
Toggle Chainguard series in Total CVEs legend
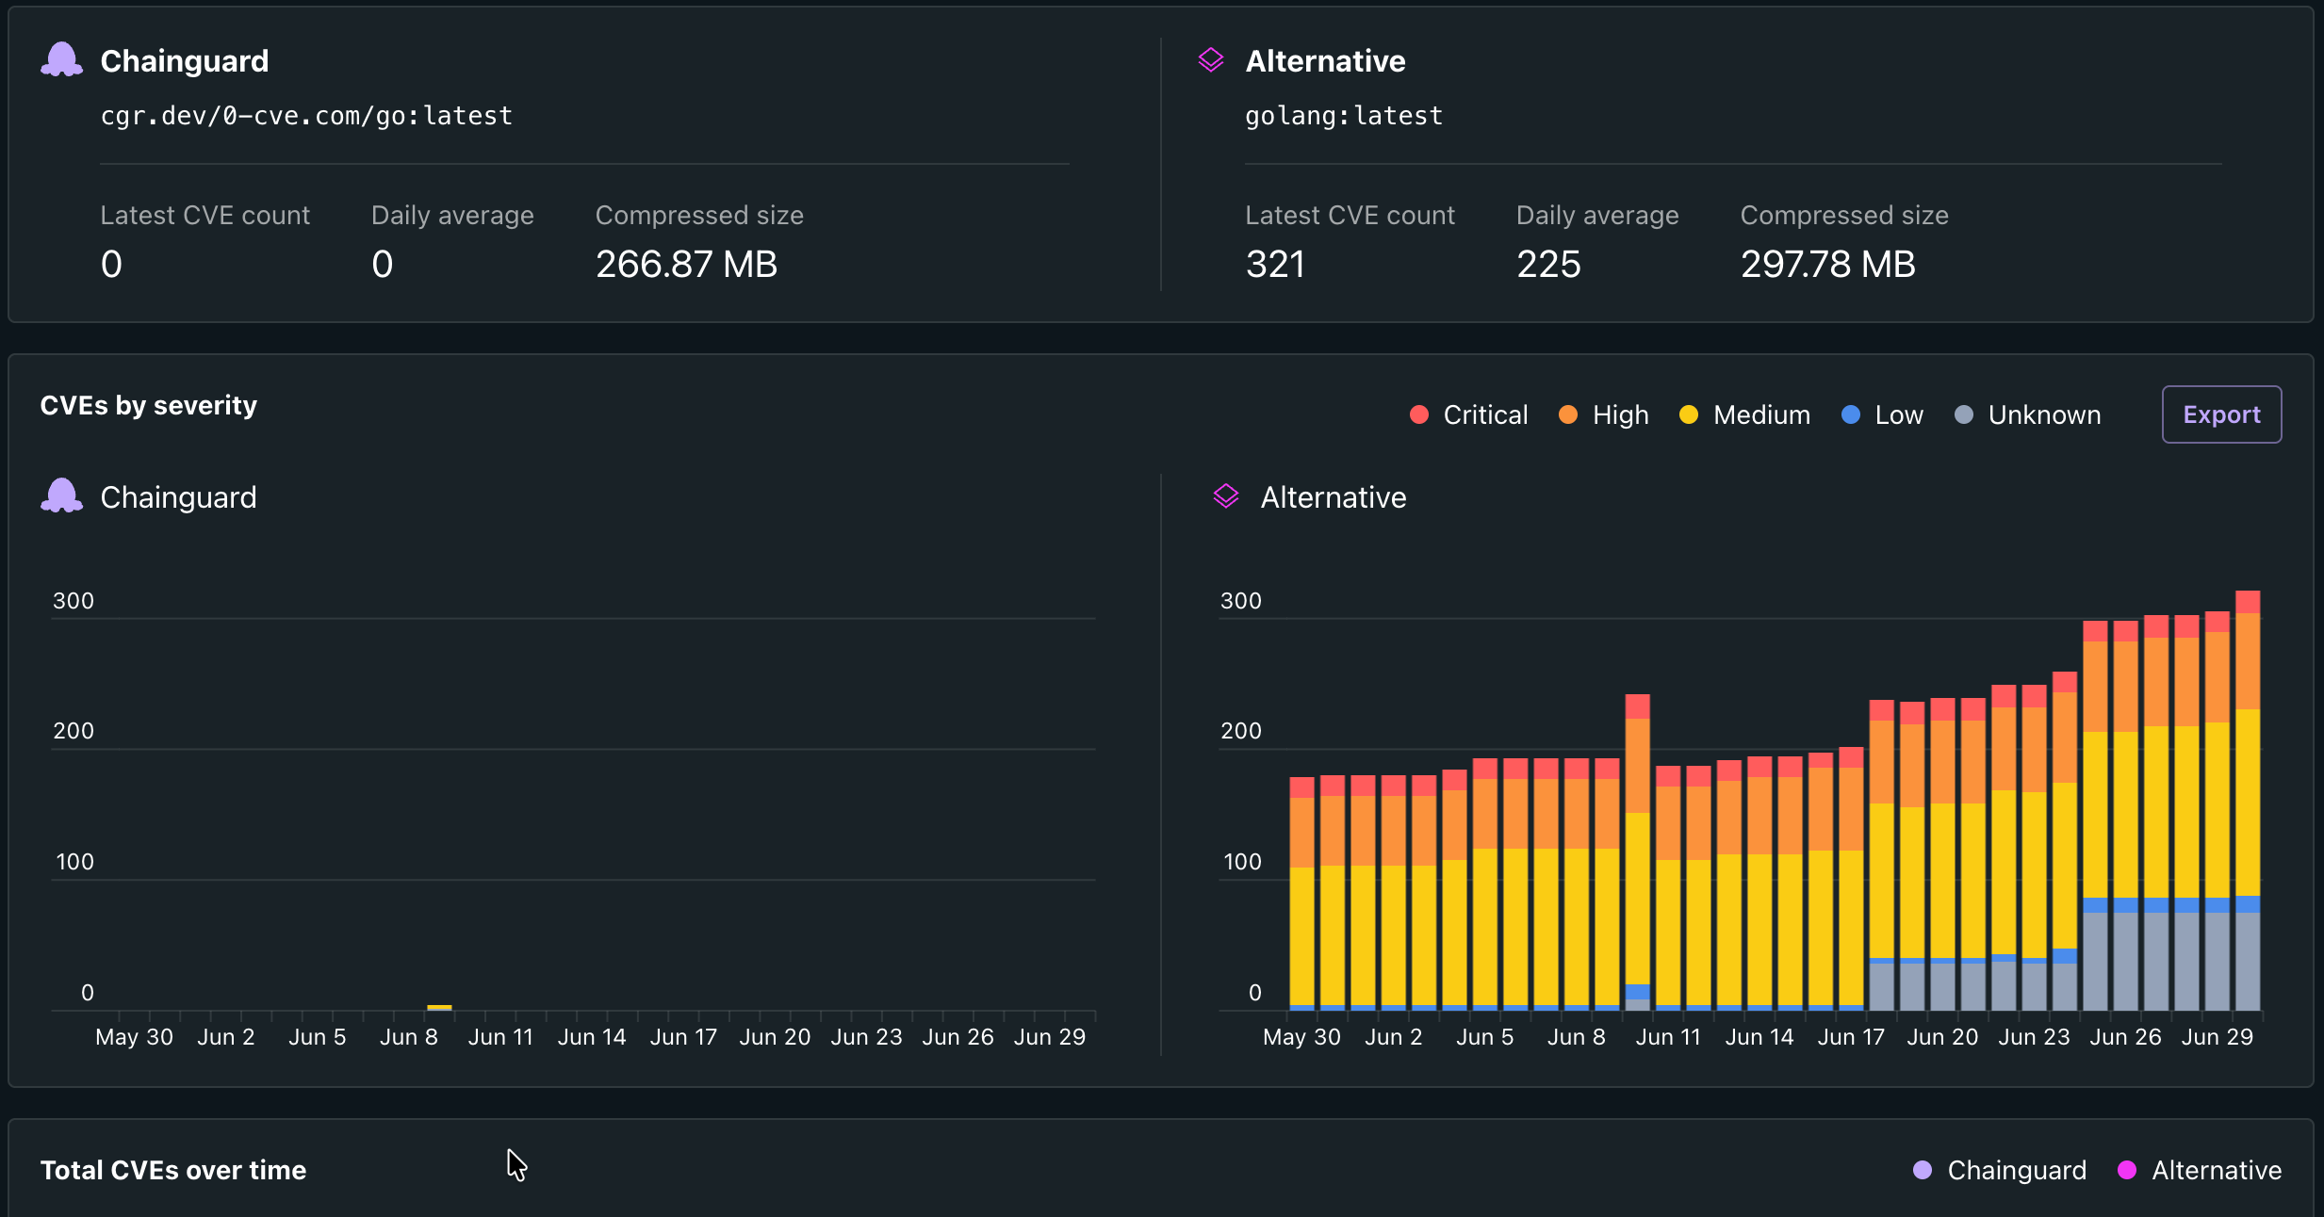[2000, 1170]
